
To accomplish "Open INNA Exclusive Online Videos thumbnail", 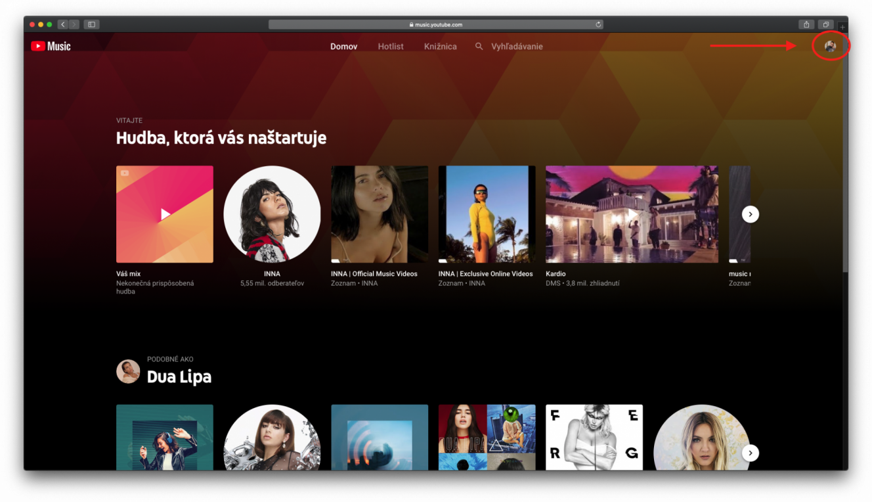I will [487, 214].
